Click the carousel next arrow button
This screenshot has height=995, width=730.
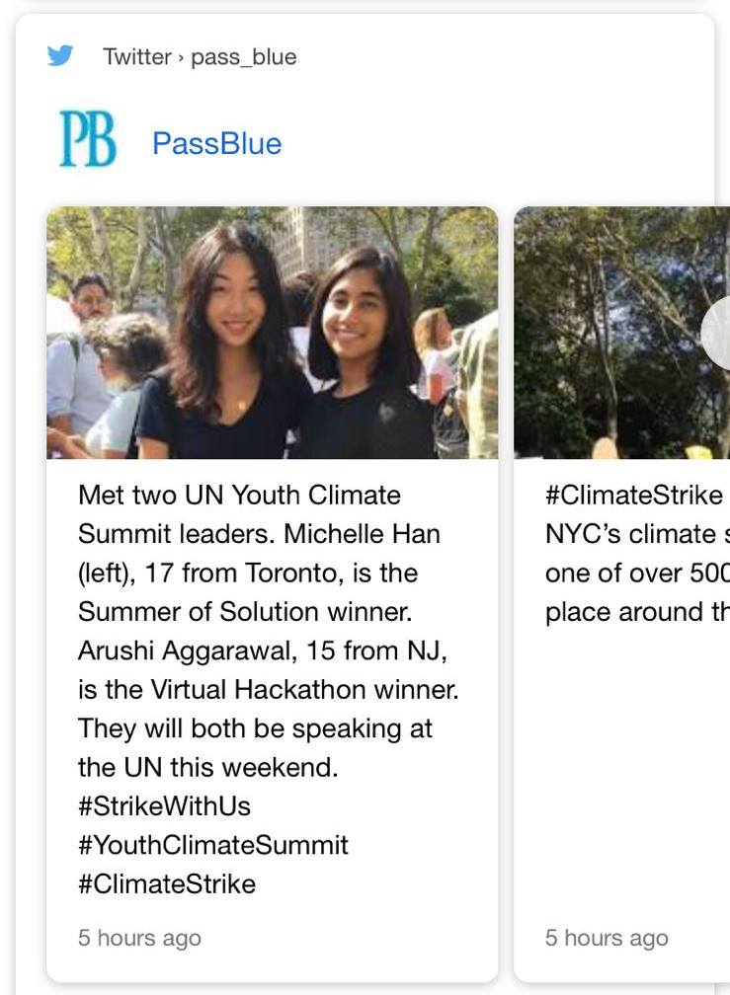pyautogui.click(x=716, y=333)
